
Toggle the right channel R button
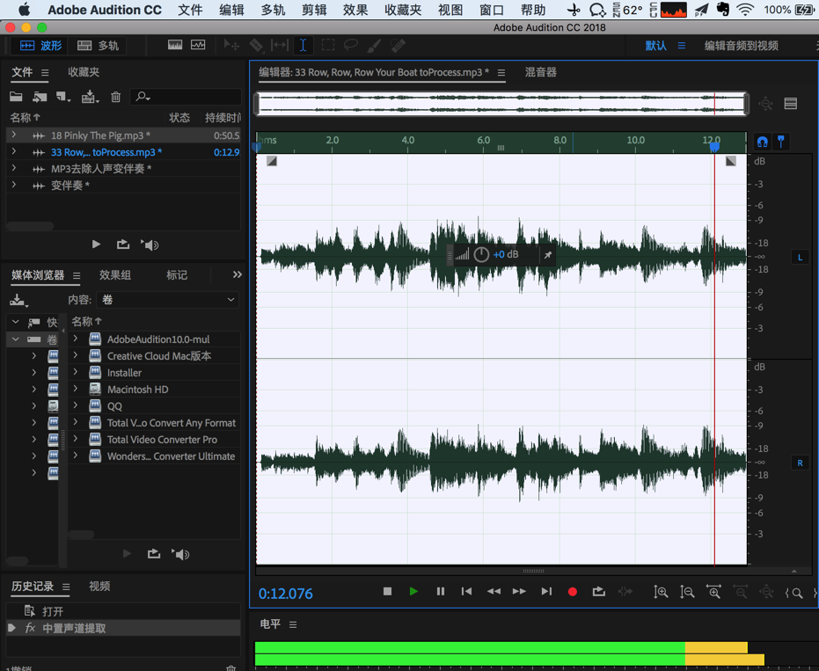tap(800, 463)
